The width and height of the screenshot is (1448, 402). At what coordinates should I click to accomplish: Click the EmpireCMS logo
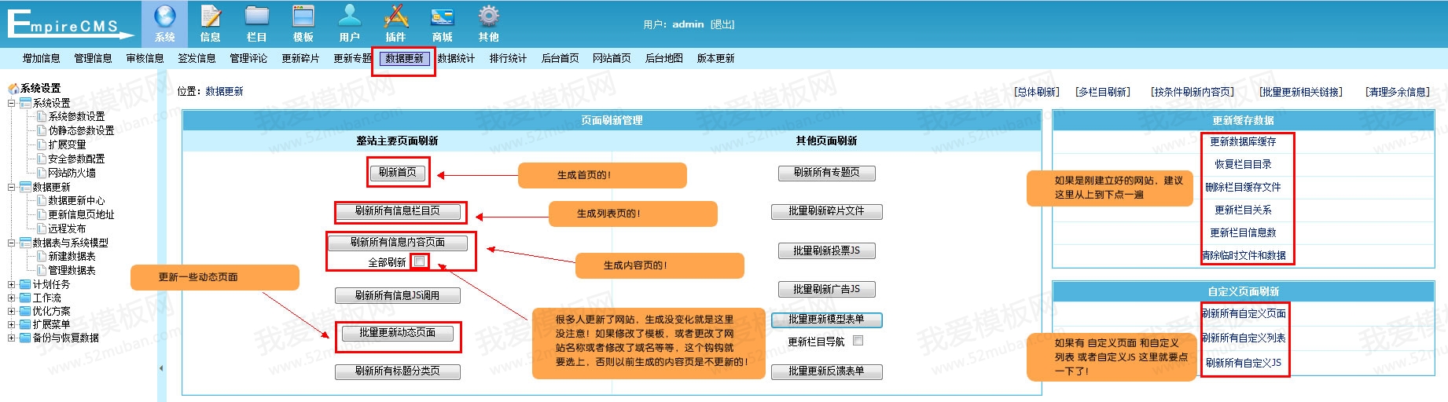point(71,24)
